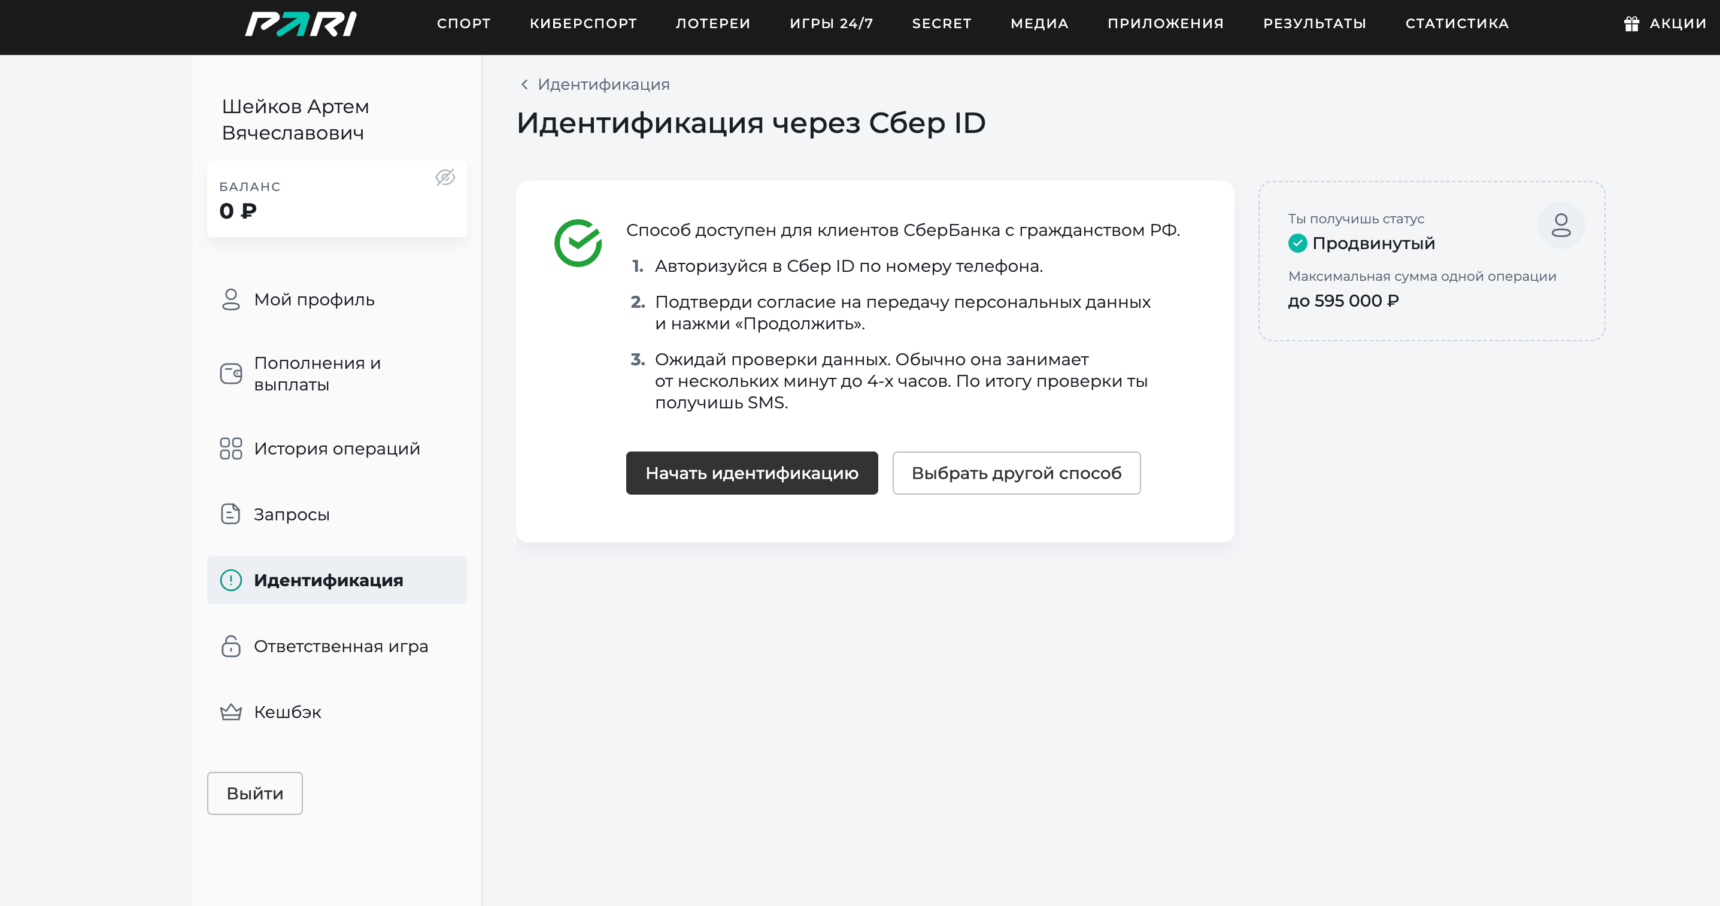Click the green Sber ID checkmark logo
This screenshot has height=906, width=1720.
578,243
